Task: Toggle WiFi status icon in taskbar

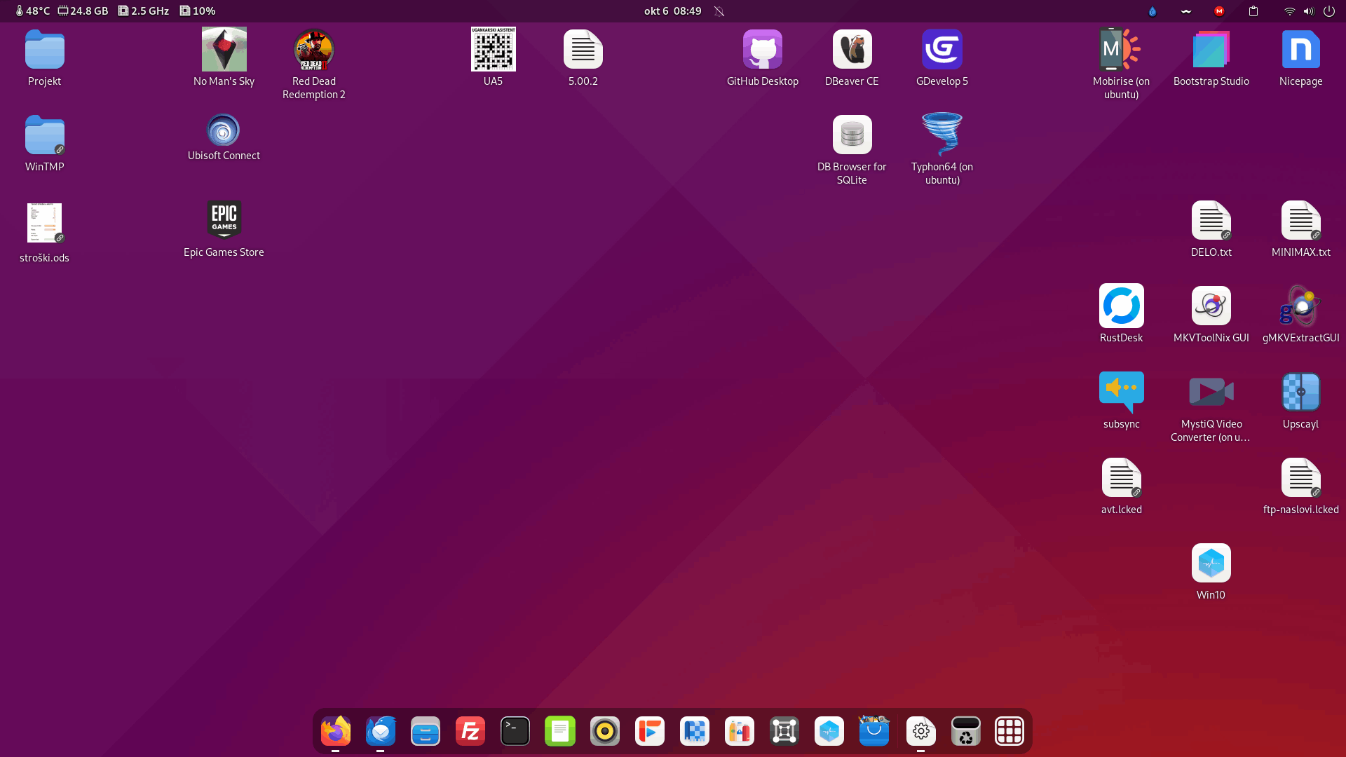Action: coord(1289,11)
